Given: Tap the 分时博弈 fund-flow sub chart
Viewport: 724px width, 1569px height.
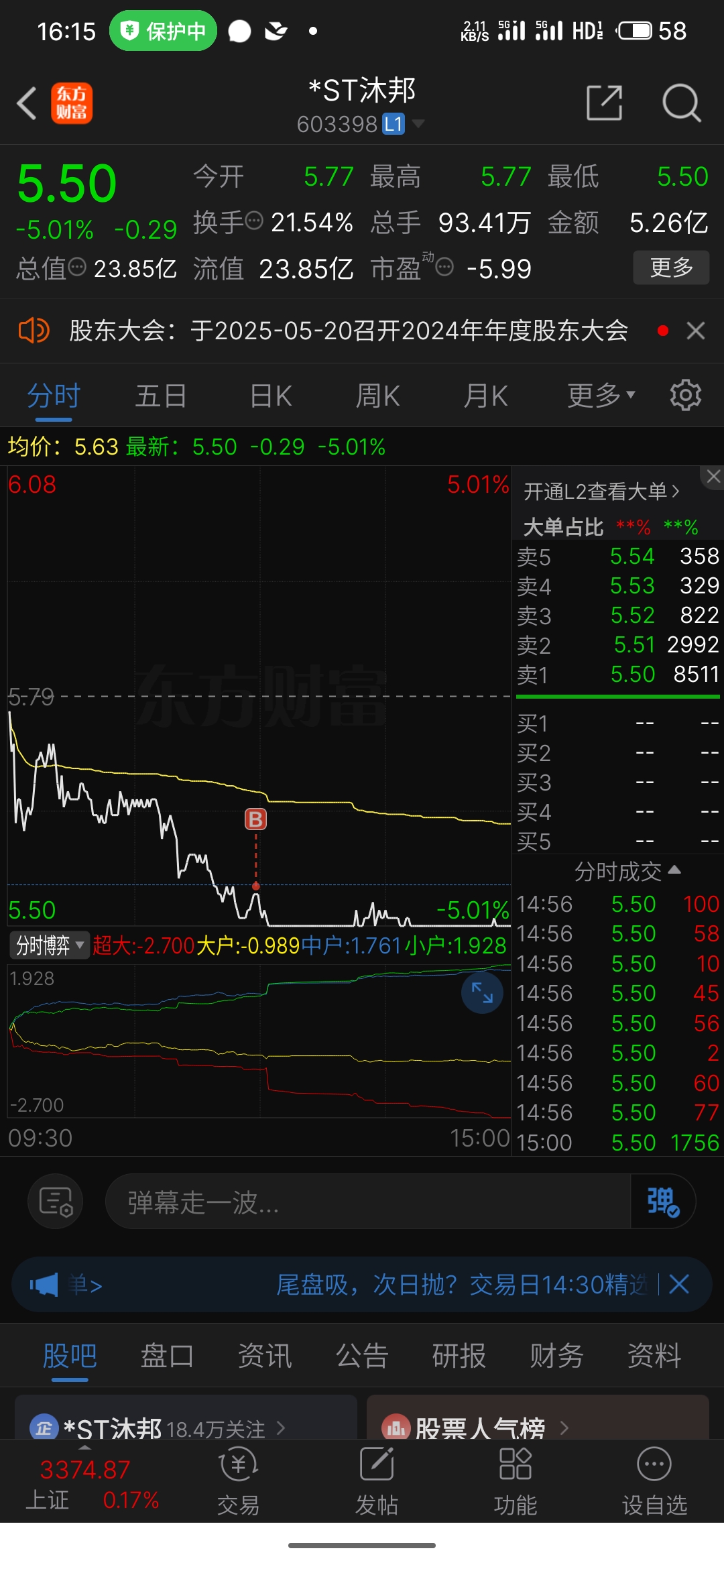Looking at the screenshot, I should pyautogui.click(x=259, y=1041).
